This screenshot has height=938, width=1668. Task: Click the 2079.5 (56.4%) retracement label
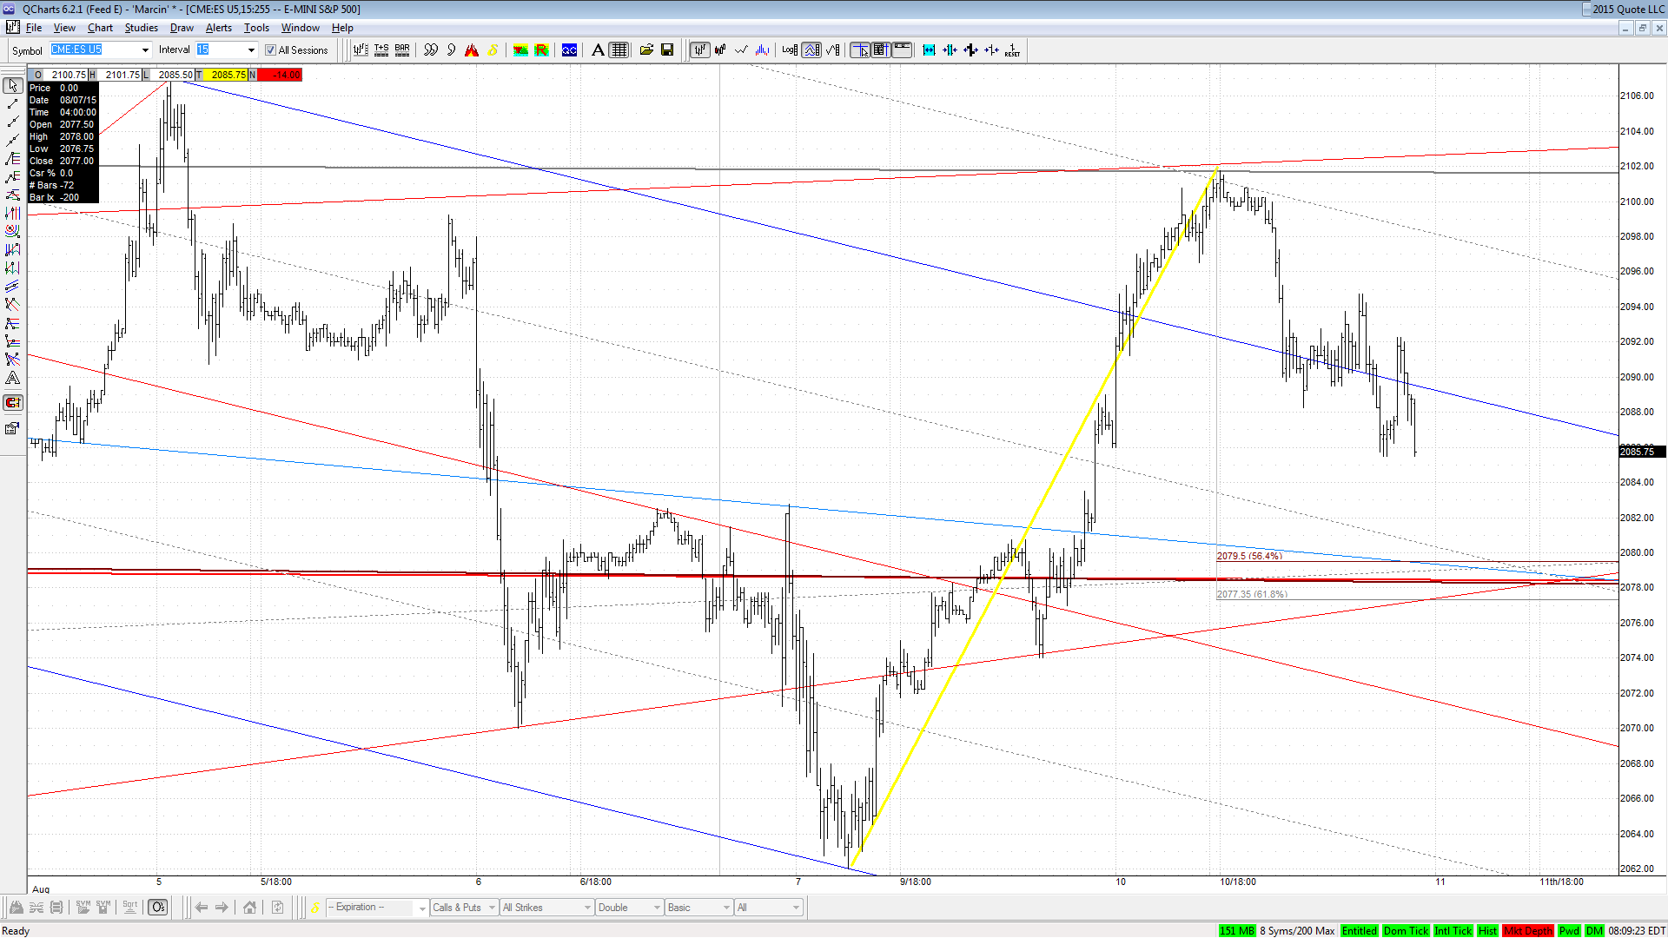[x=1248, y=556]
